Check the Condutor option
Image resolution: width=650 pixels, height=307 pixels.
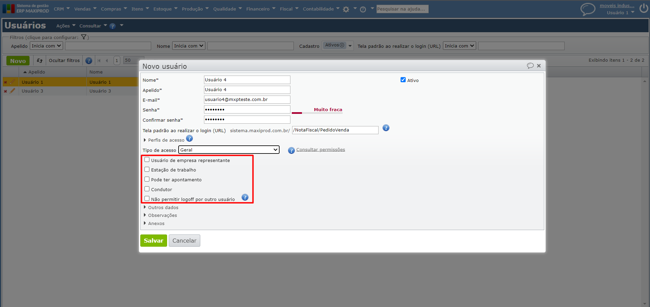(x=147, y=189)
